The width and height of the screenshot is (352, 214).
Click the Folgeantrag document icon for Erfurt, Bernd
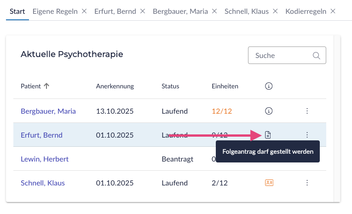click(268, 135)
